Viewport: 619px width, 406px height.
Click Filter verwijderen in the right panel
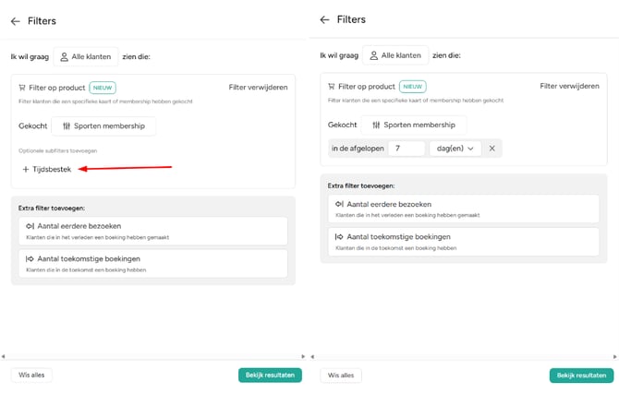(x=569, y=86)
